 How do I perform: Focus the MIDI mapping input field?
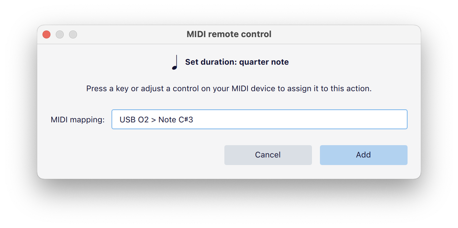click(259, 120)
